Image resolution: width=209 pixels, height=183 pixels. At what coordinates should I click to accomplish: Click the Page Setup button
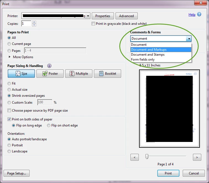pyautogui.click(x=17, y=173)
